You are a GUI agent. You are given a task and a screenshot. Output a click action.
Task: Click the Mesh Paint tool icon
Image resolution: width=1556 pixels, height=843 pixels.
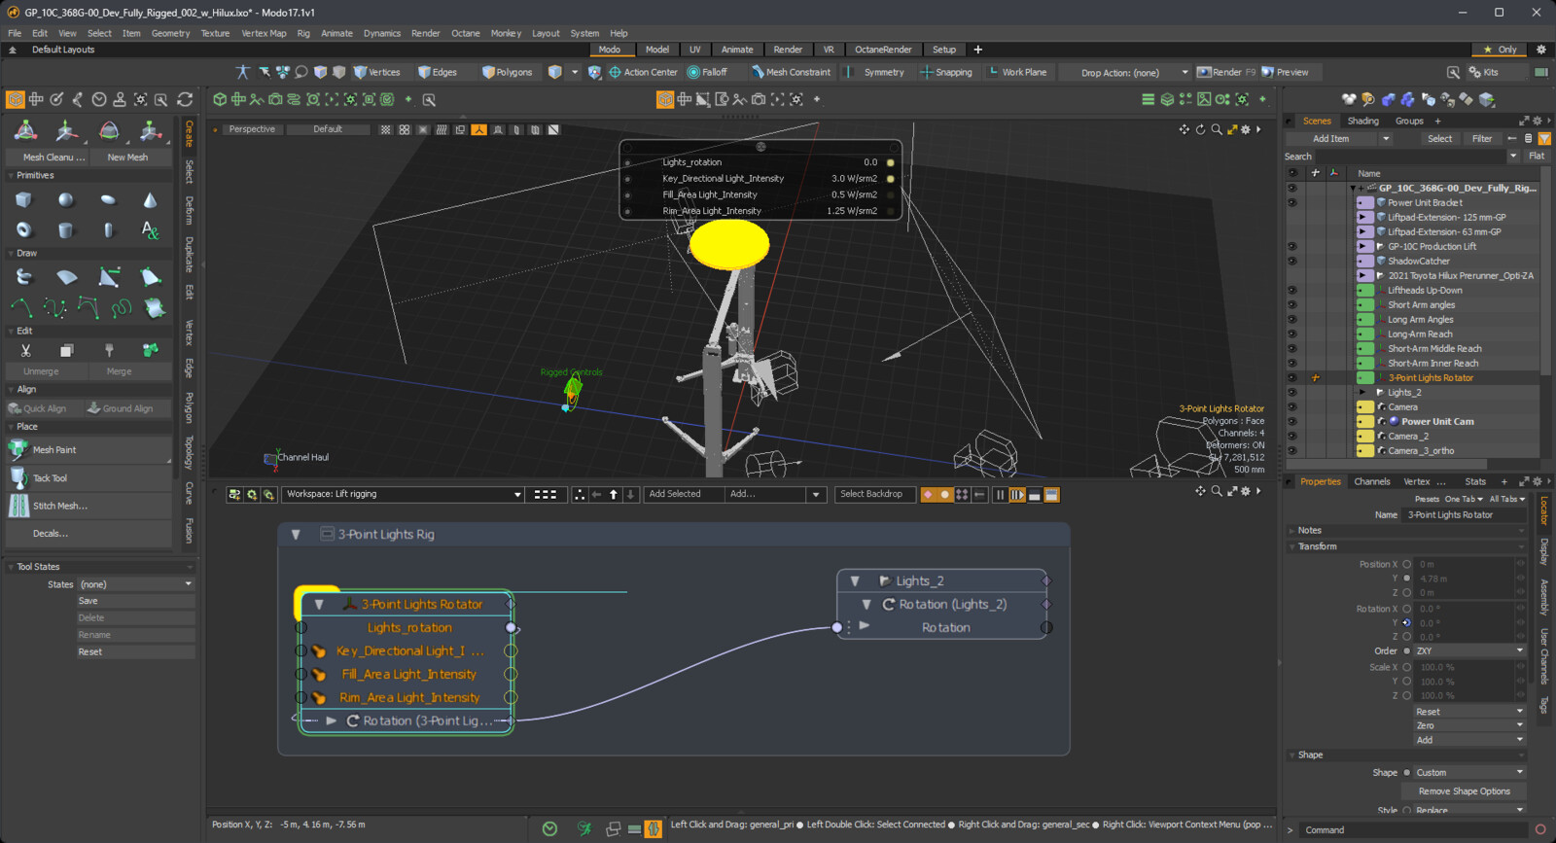(18, 449)
